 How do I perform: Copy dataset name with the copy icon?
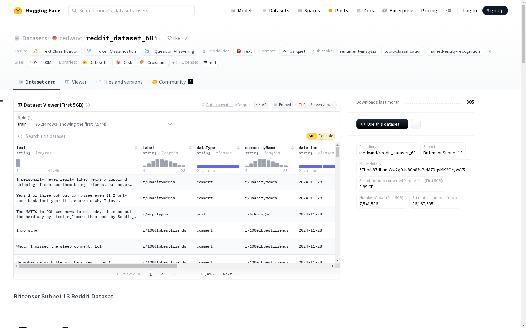(158, 38)
